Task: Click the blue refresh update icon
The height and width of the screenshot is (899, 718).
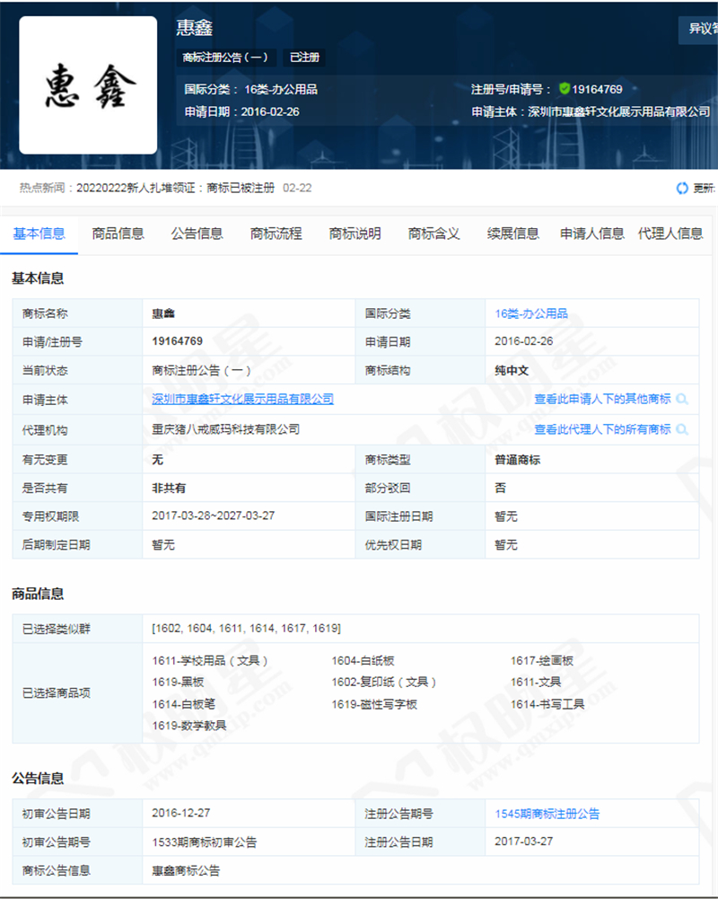Action: click(x=682, y=188)
